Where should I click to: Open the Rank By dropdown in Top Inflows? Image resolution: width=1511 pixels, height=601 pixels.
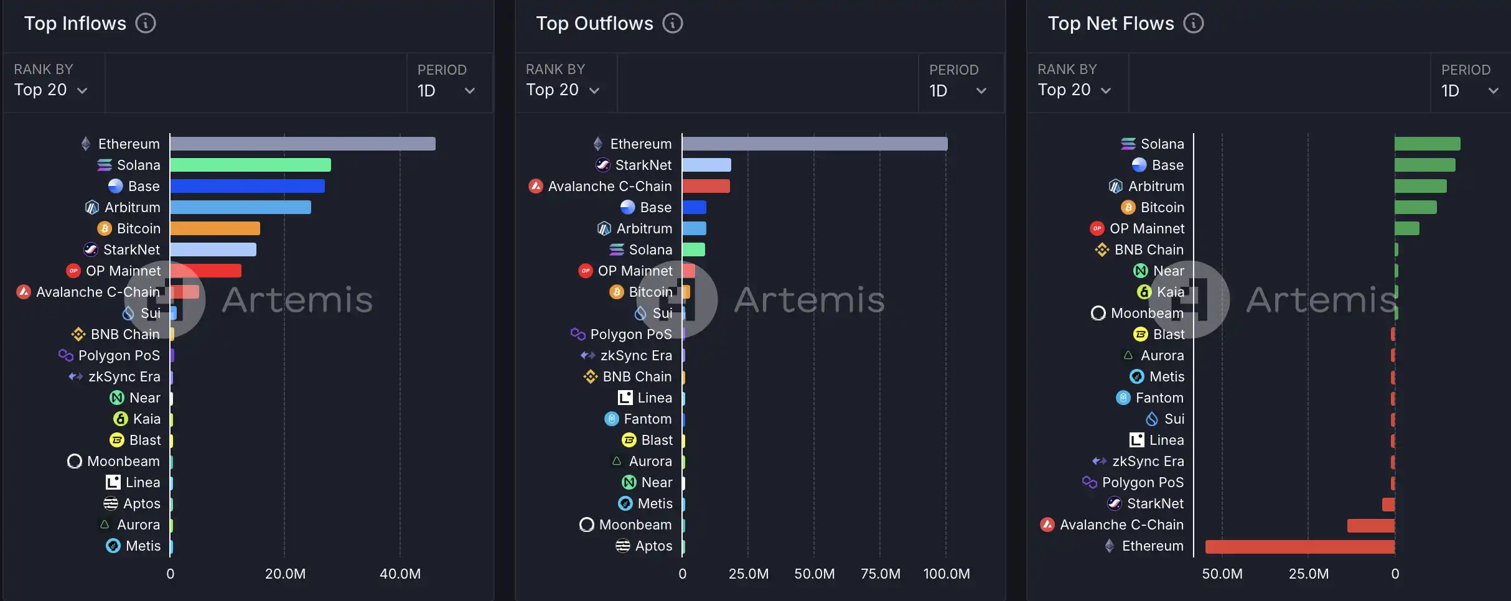(x=51, y=90)
